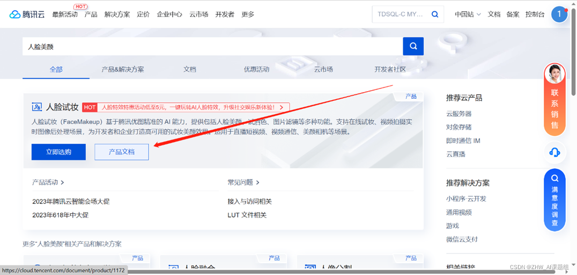Click the 满意度调查 survey button
577x275 pixels.
[554, 200]
